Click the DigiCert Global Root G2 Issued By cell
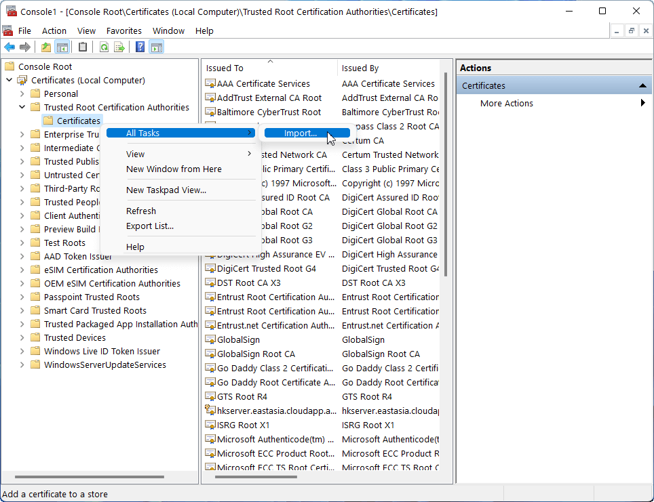Image resolution: width=654 pixels, height=502 pixels. tap(389, 226)
